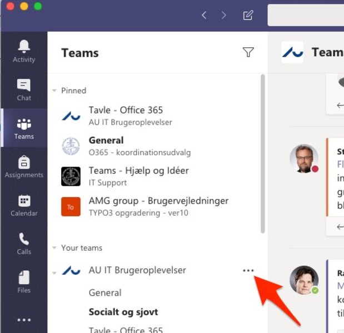
Task: Click the TYPO3 opgradering - ver10 subtitle
Action: point(138,213)
